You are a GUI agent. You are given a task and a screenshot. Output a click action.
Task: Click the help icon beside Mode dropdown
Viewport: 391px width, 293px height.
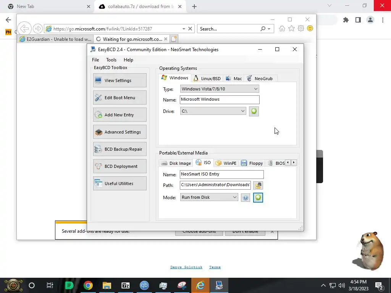pyautogui.click(x=246, y=198)
